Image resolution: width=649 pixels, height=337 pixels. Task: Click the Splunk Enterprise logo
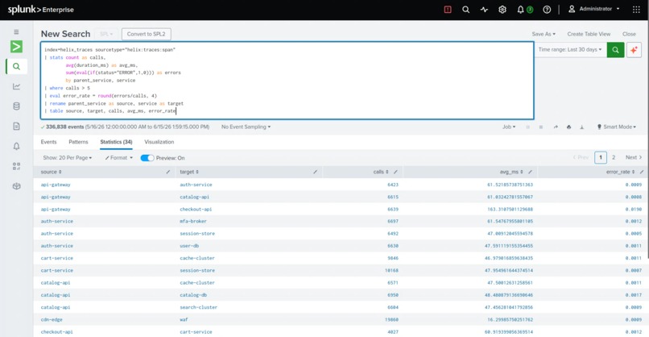[x=40, y=10]
